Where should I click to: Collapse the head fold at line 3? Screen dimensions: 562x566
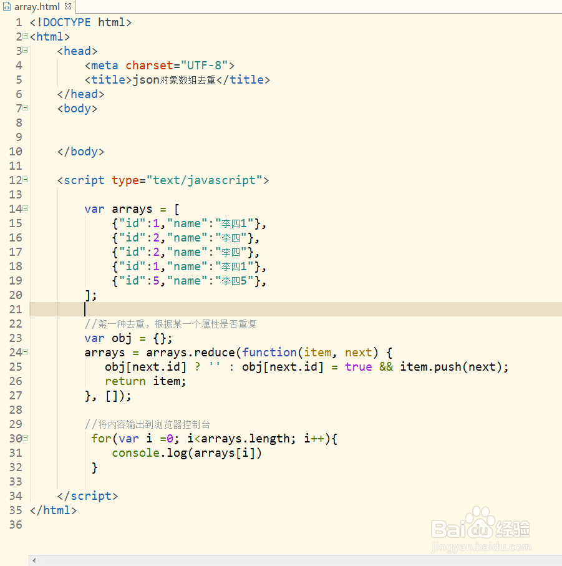click(x=25, y=51)
